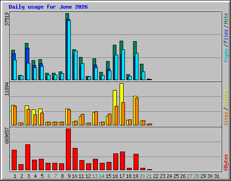Click the chart title 'Daily usage for June 2026'
Image resolution: width=231 pixels, height=181 pixels.
pyautogui.click(x=48, y=7)
